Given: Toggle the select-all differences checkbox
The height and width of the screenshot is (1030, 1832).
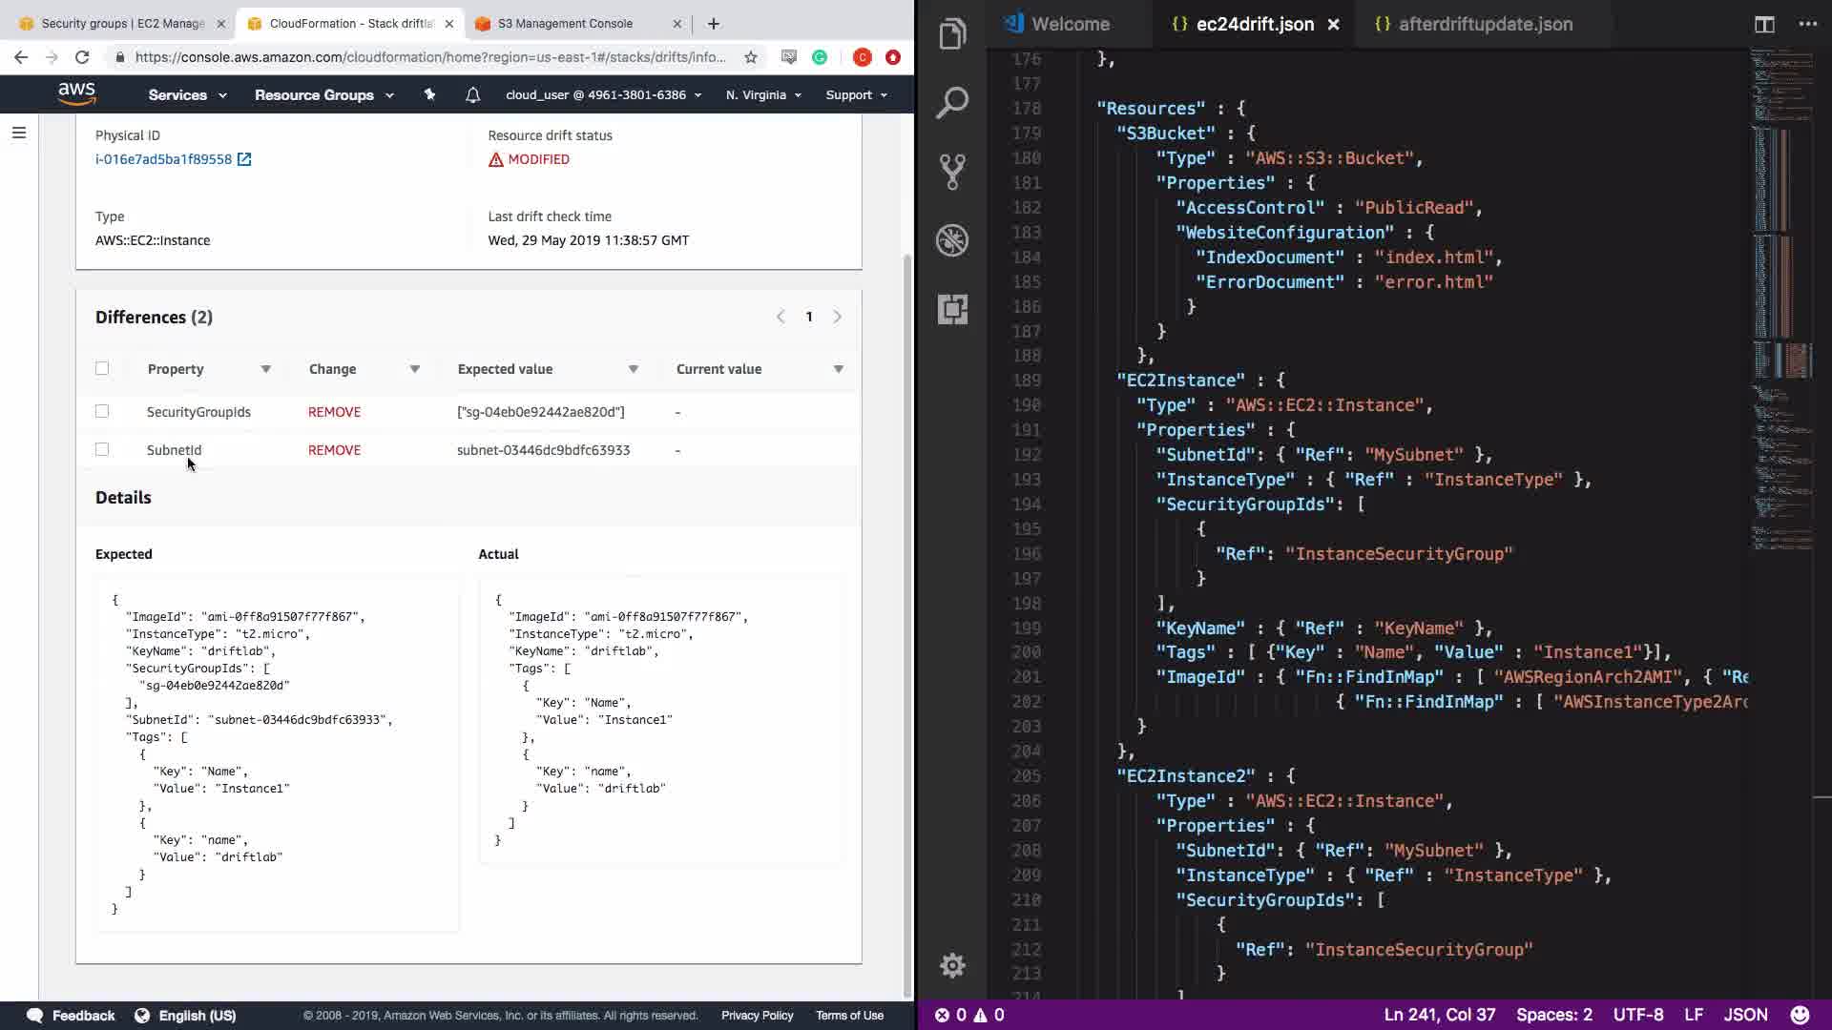Looking at the screenshot, I should point(102,368).
